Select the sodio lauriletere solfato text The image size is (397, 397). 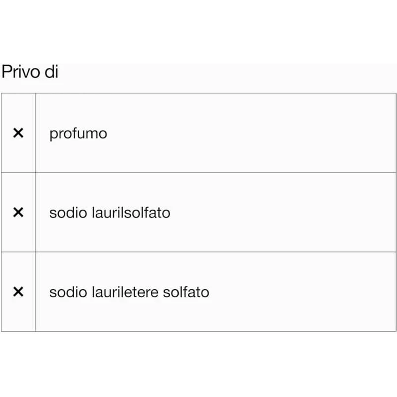pyautogui.click(x=129, y=292)
